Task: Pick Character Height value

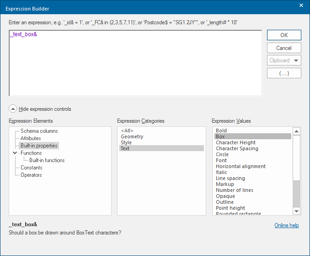Action: tap(235, 142)
